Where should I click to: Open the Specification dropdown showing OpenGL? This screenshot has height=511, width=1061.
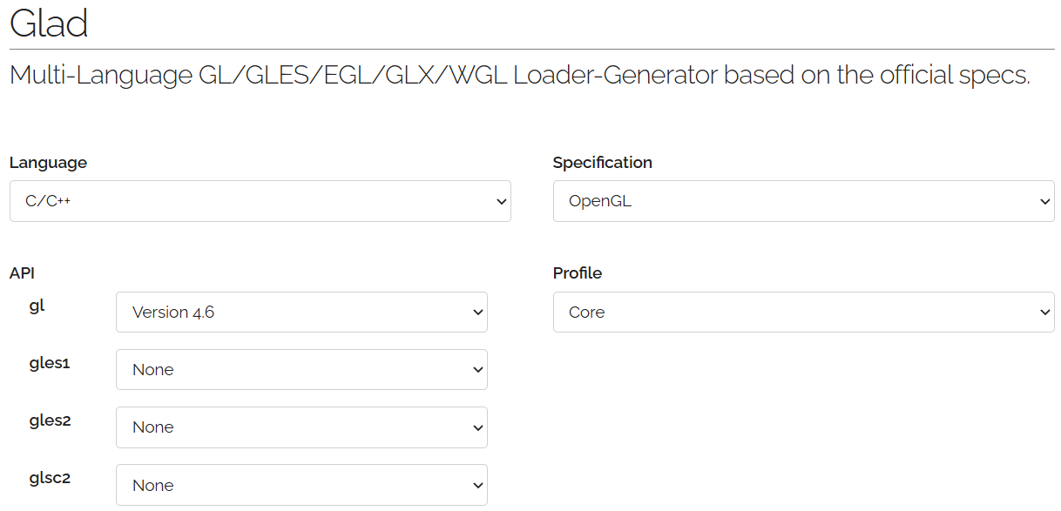803,201
